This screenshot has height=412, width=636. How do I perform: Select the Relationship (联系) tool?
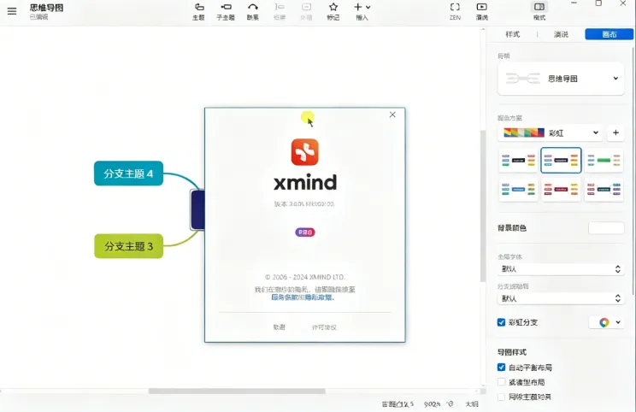coord(253,11)
